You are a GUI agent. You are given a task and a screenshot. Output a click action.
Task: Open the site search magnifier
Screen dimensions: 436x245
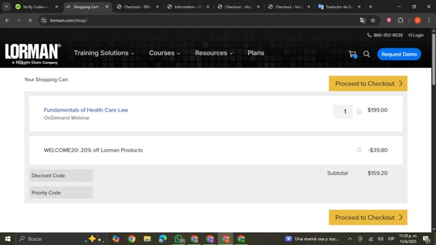coord(367,54)
